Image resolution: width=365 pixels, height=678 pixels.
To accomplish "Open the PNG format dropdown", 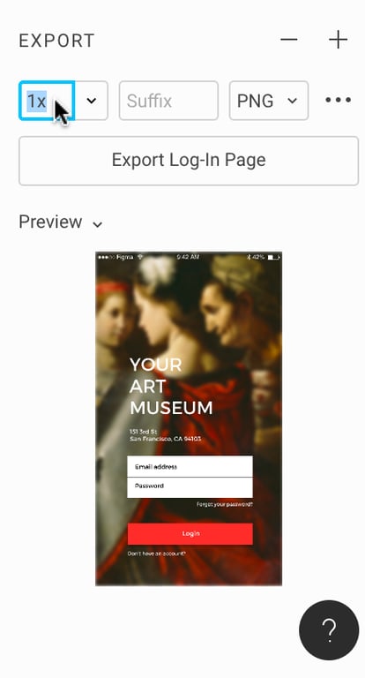I will click(269, 101).
